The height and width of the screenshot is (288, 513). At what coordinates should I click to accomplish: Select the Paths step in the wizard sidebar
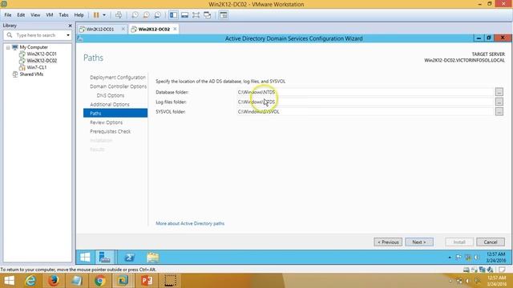(115, 114)
